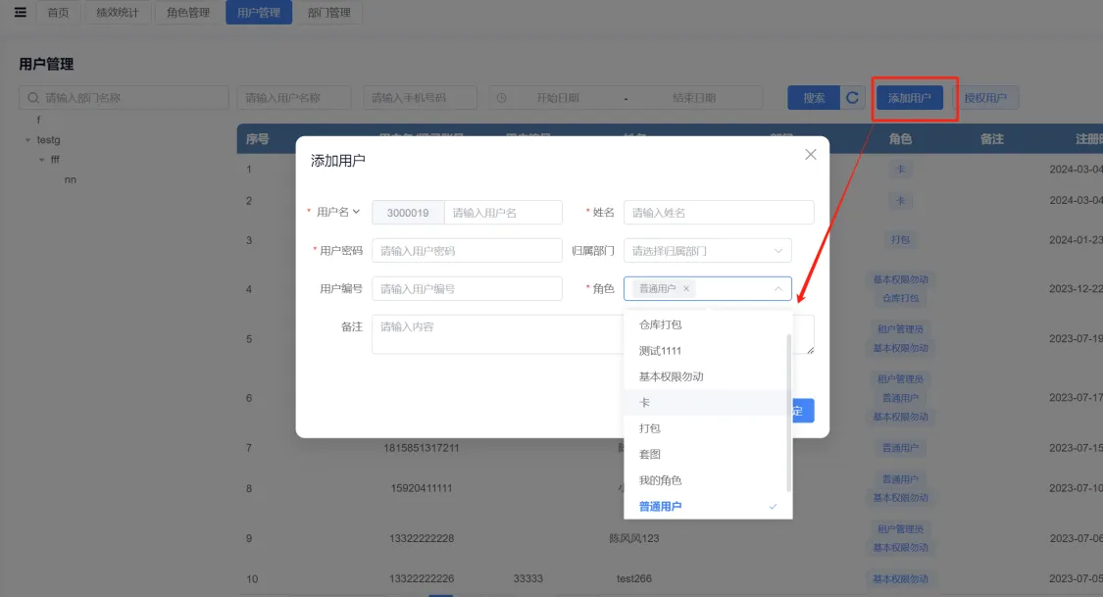Image resolution: width=1103 pixels, height=597 pixels.
Task: Click the refresh icon beside search button
Action: tap(852, 98)
